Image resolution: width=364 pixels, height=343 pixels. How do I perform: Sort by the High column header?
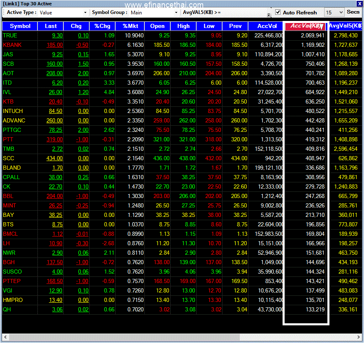[183, 26]
